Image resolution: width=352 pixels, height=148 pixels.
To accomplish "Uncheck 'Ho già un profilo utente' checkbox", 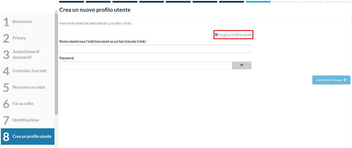I will 216,35.
